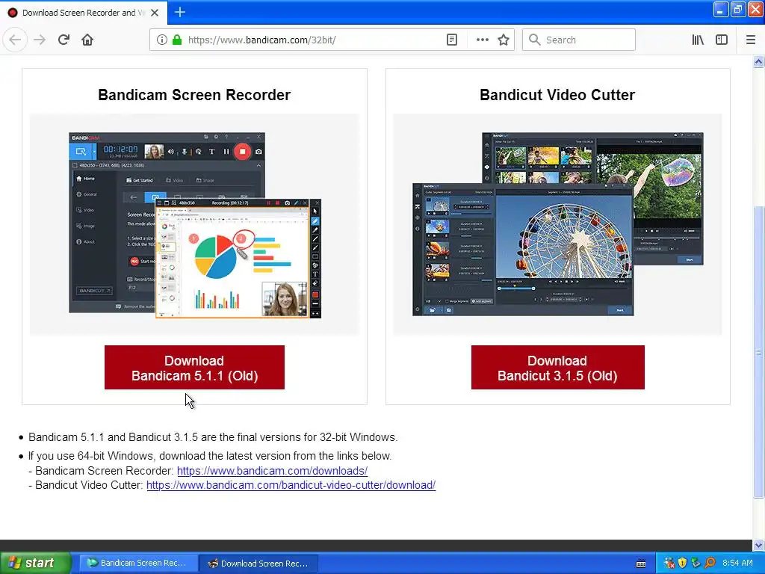Viewport: 765px width, 574px height.
Task: Bookmark this page with the star
Action: (504, 40)
